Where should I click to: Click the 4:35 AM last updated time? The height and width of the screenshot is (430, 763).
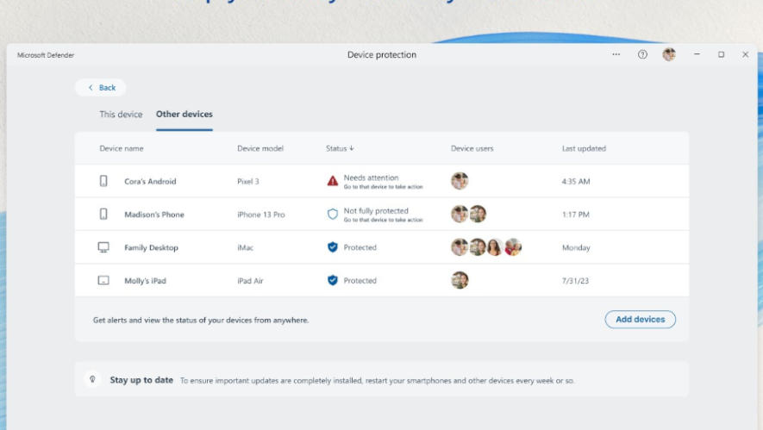[576, 182]
